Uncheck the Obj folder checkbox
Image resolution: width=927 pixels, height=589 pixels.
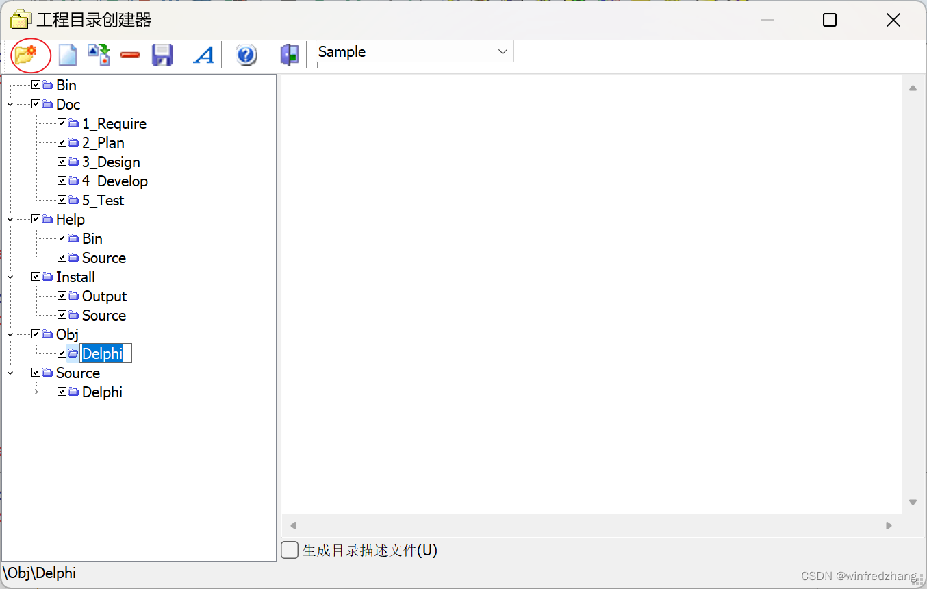(36, 334)
